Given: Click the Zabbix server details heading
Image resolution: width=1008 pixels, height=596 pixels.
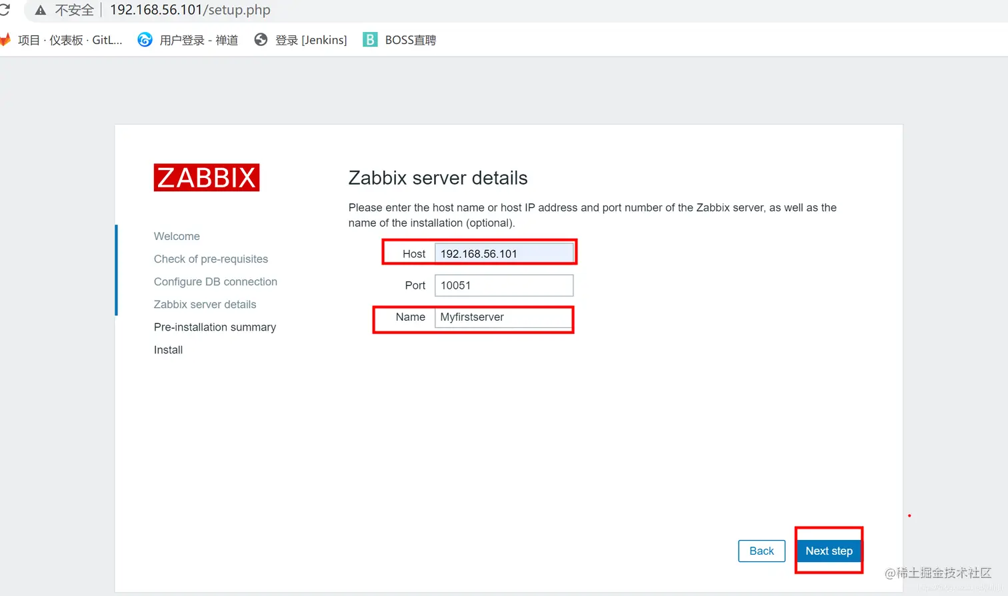Looking at the screenshot, I should tap(438, 178).
